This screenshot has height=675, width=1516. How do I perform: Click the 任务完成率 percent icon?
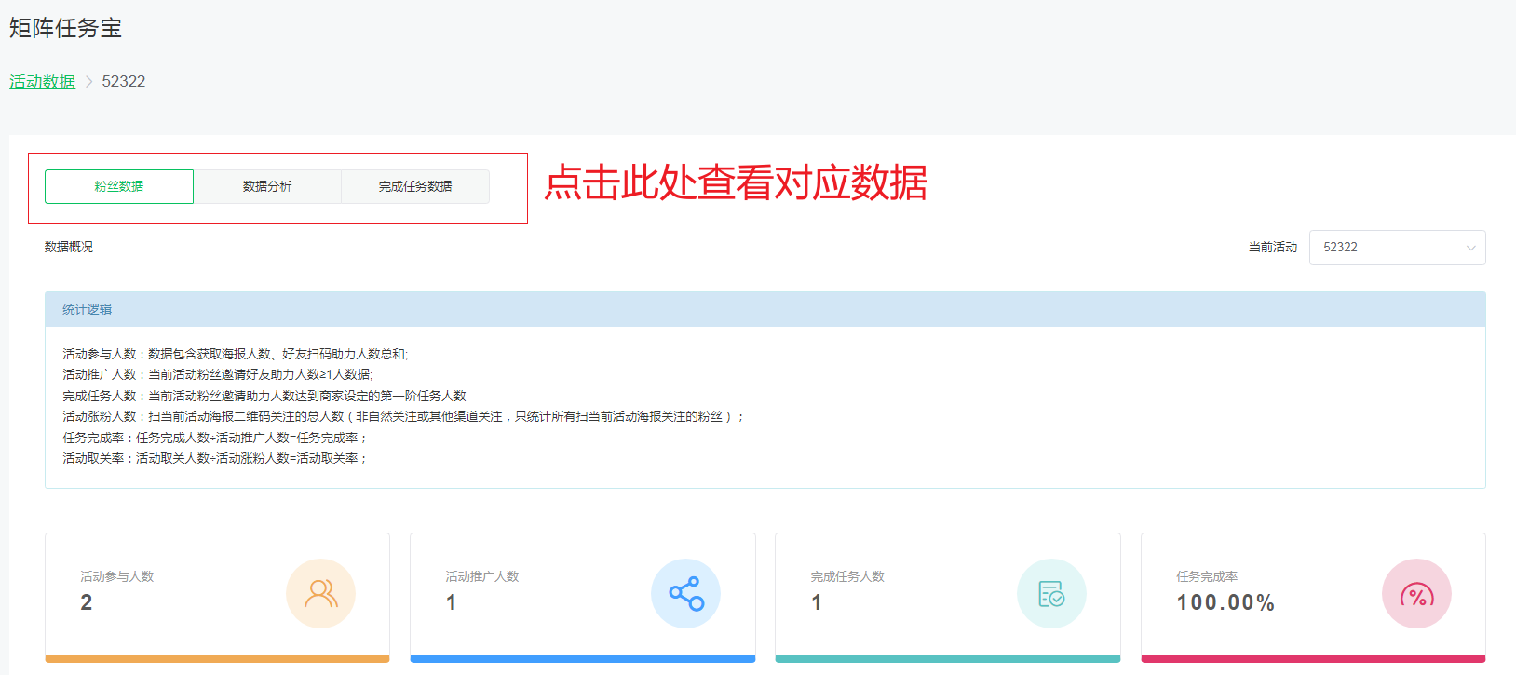click(1416, 593)
